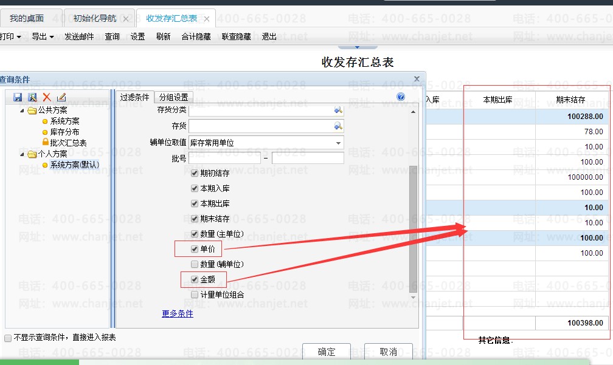Click the save-as scheme icon

32,97
